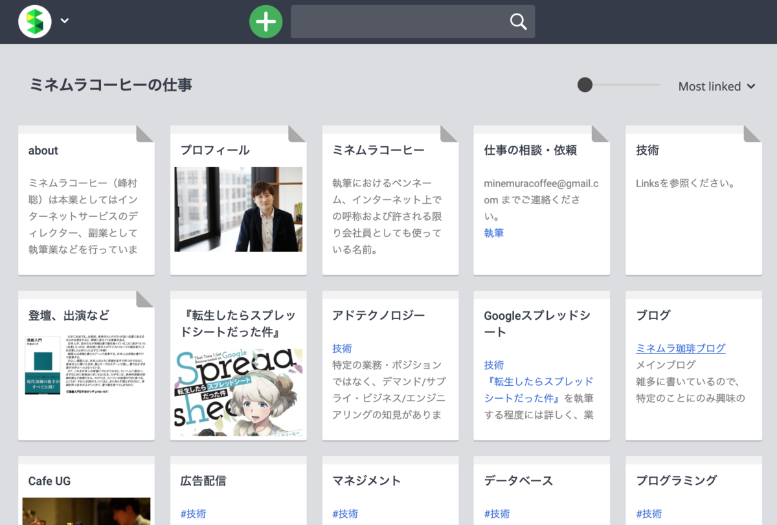Viewport: 777px width, 525px height.
Task: Click #技術 tag in プログラミング card
Action: click(649, 513)
